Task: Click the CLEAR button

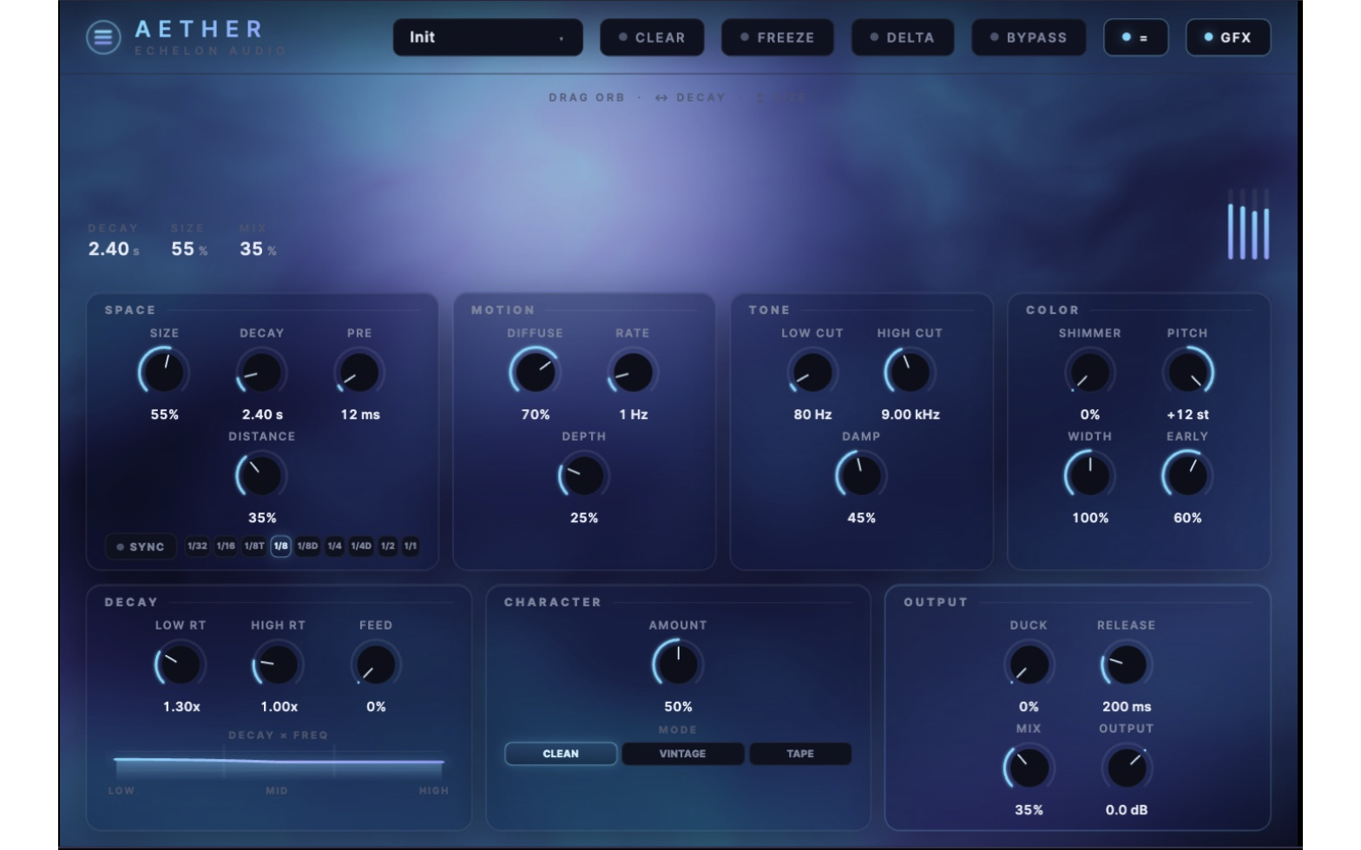Action: [x=652, y=37]
